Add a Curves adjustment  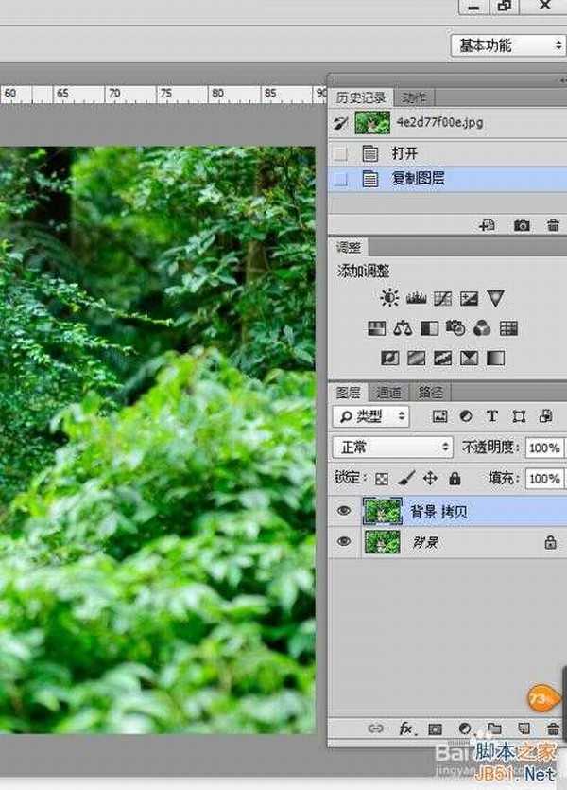(x=442, y=299)
